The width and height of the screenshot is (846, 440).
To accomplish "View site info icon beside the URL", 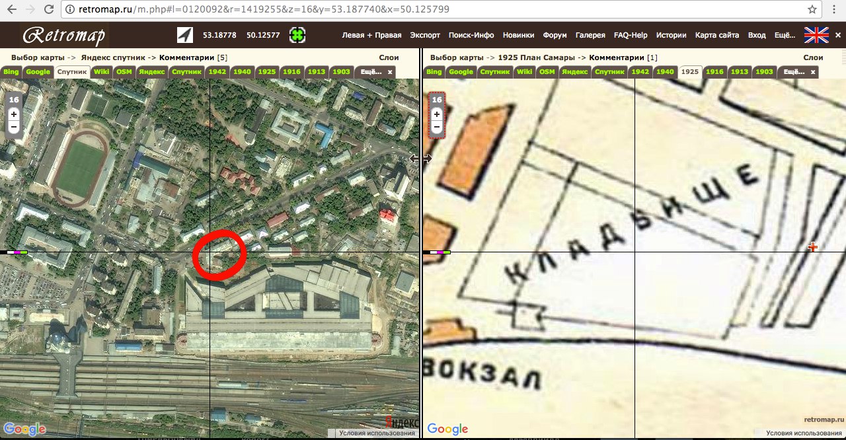I will tap(71, 10).
